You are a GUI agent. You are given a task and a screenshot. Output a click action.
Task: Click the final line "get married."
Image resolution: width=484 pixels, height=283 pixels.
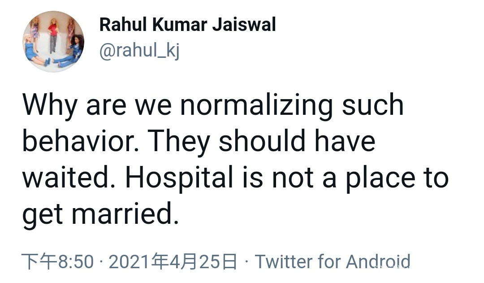coord(101,214)
